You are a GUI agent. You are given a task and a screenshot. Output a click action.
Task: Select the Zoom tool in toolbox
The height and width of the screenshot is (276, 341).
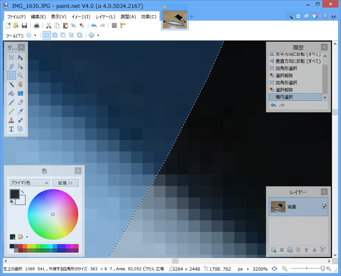(x=20, y=75)
